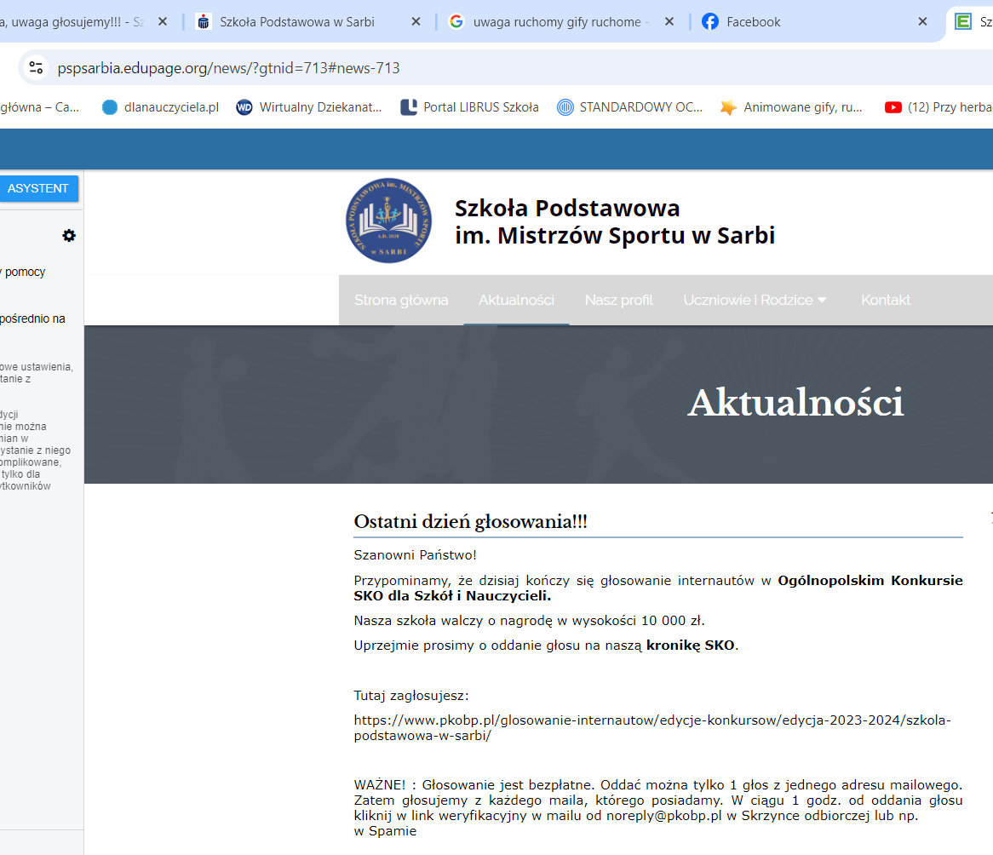Click the line about the 10 000 zł prize
This screenshot has height=855, width=993.
[x=530, y=621]
